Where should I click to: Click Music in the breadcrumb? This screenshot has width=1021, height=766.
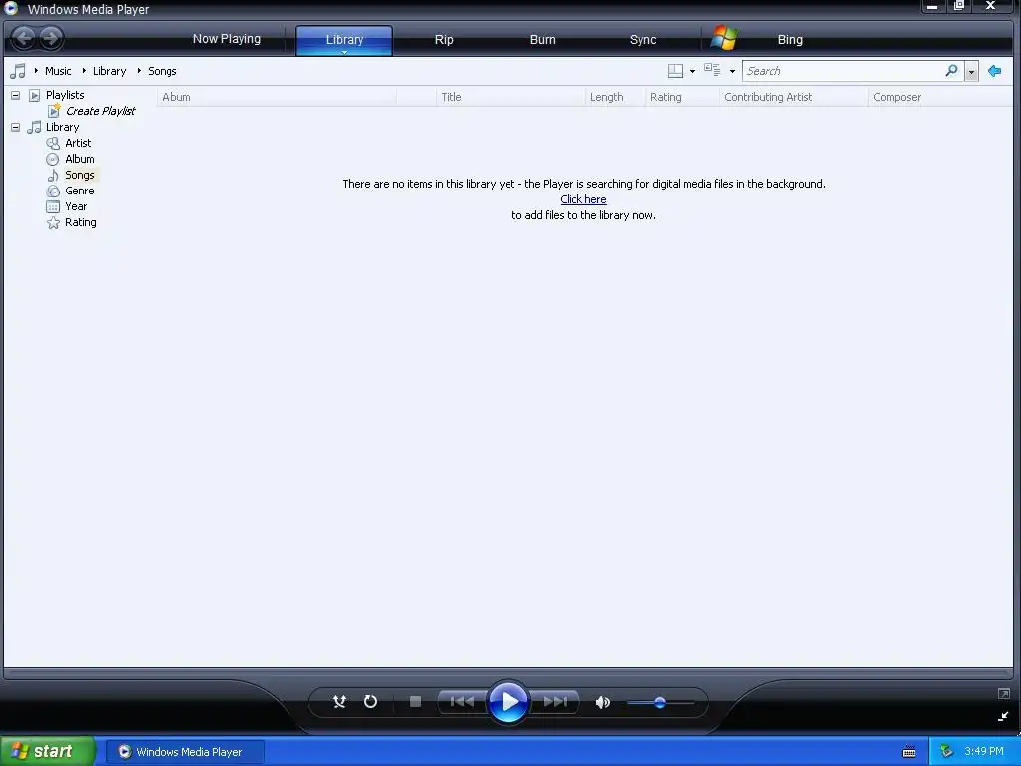click(58, 71)
